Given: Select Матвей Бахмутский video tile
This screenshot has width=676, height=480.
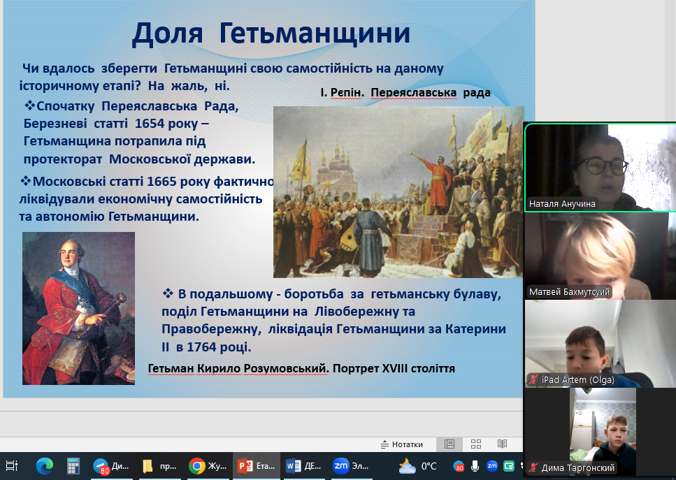Looking at the screenshot, I should (x=599, y=255).
